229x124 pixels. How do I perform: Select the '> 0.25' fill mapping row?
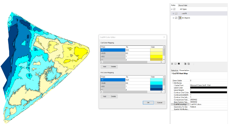pos(113,83)
